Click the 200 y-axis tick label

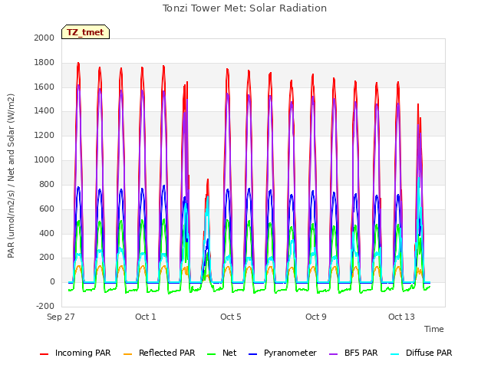47,258
